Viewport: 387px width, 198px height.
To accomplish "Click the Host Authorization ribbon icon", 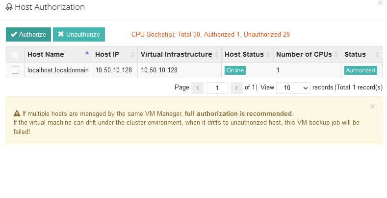I will [x=9, y=7].
